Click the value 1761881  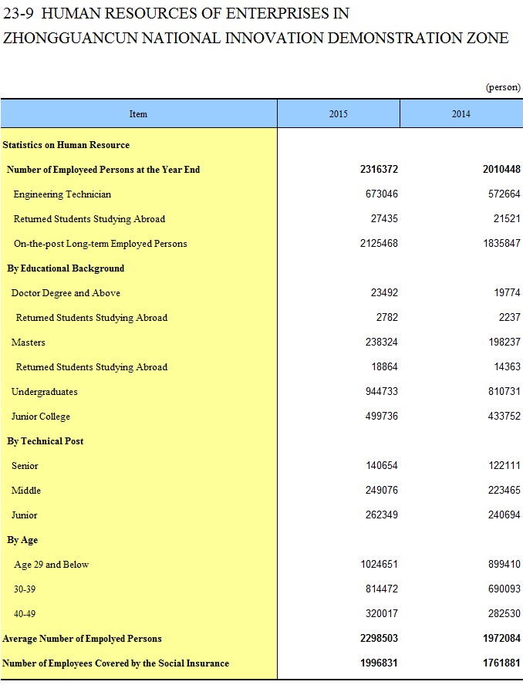pos(501,663)
